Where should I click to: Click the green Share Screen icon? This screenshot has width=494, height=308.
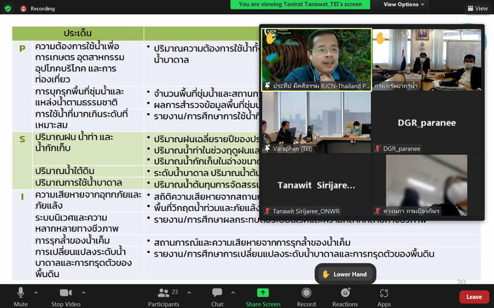(x=263, y=293)
